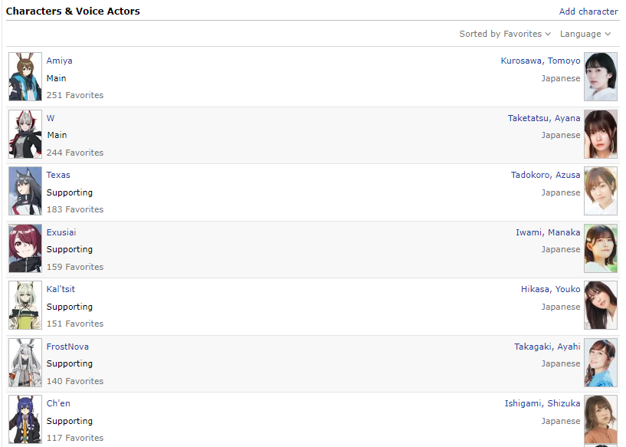
Task: Select the 117 Favorites text
Action: coord(75,438)
